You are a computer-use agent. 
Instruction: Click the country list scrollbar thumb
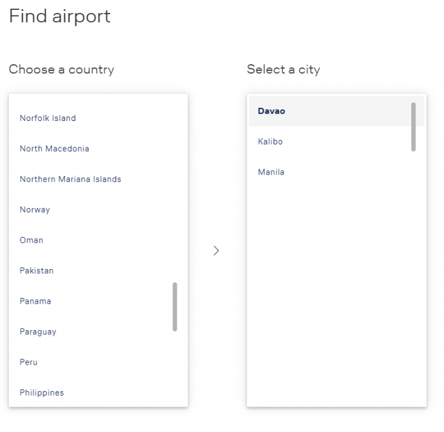click(x=175, y=307)
